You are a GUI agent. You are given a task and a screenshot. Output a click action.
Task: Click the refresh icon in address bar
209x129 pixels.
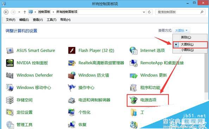[149, 12]
